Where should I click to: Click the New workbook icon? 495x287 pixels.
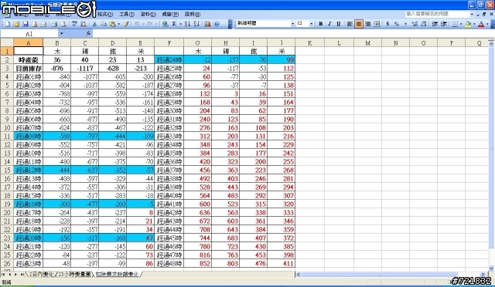[8, 24]
